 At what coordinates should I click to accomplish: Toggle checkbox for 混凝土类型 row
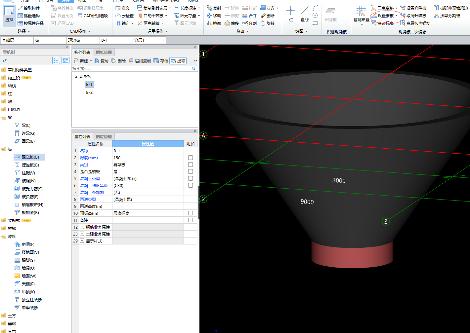[x=191, y=178]
